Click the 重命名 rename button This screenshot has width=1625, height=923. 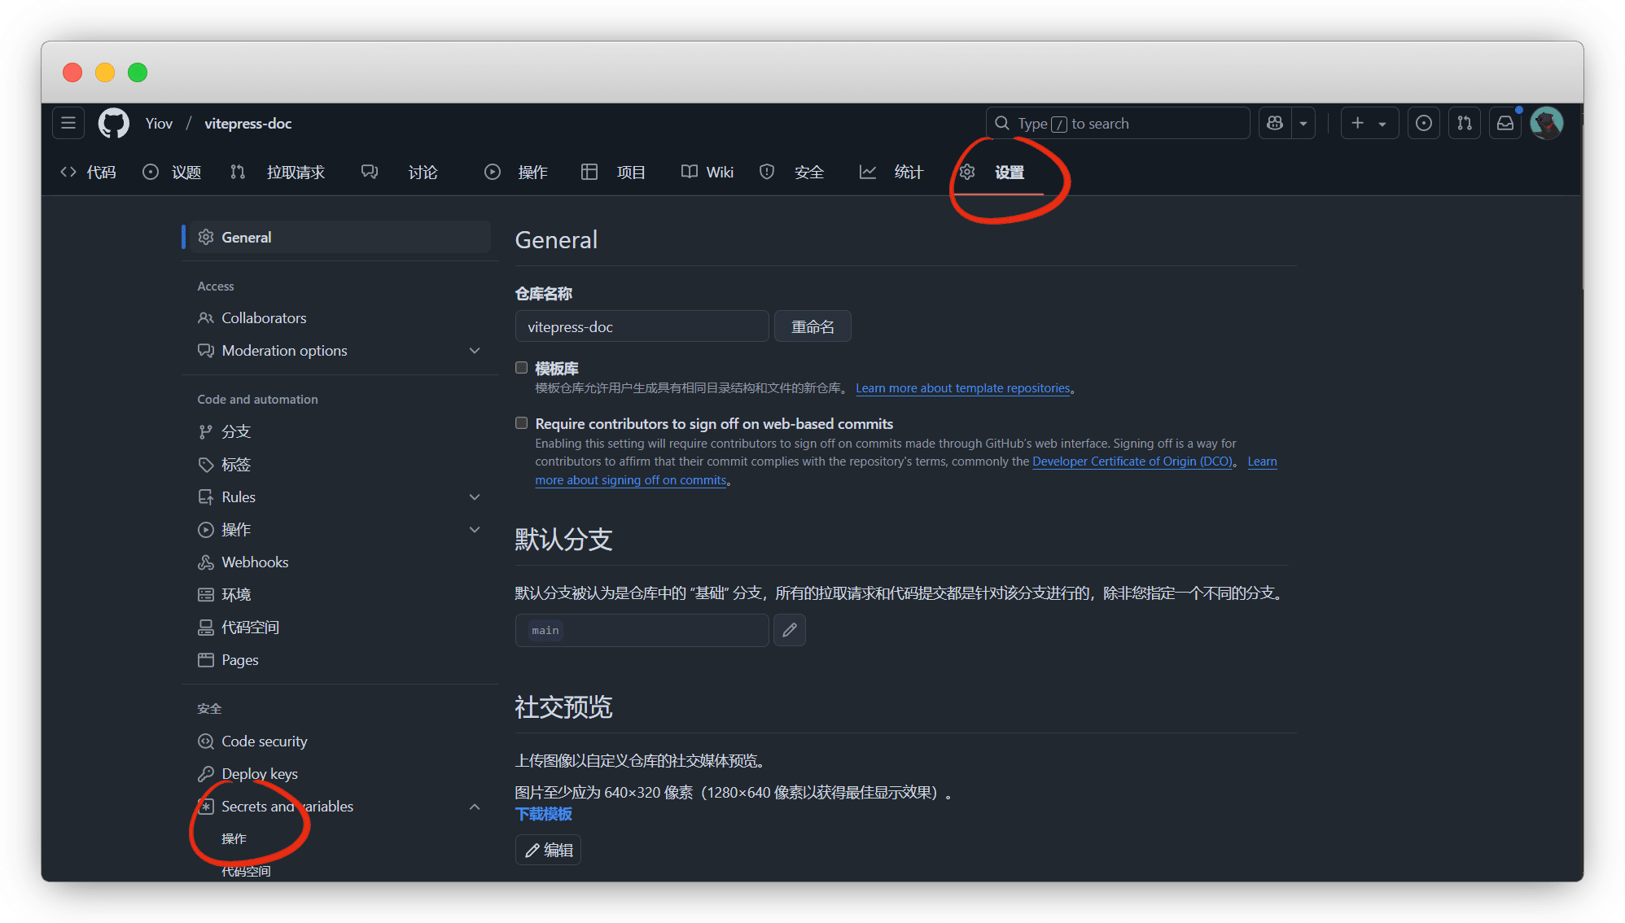[x=812, y=326]
